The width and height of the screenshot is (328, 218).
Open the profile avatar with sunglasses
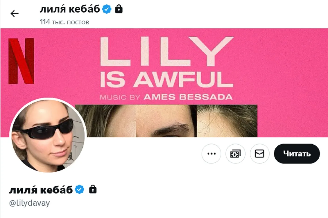point(48,135)
